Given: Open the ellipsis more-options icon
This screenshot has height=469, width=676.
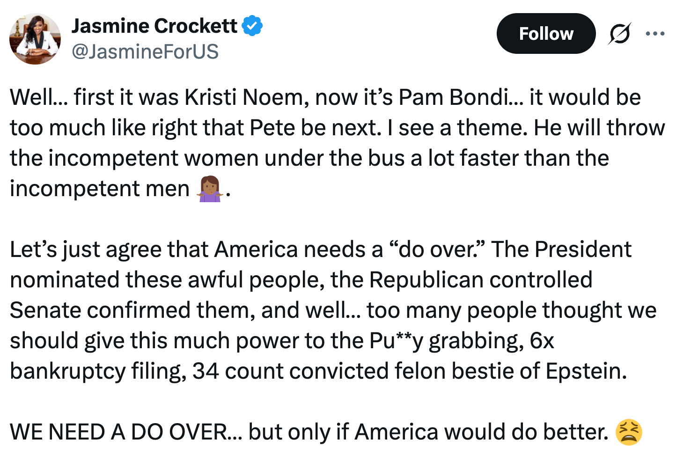Looking at the screenshot, I should tap(656, 33).
